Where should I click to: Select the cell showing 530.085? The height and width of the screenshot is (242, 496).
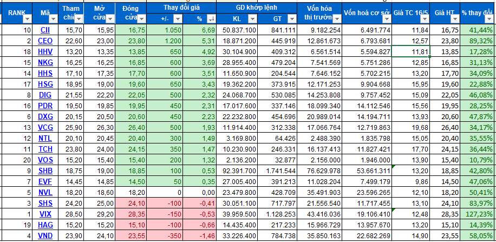point(277,95)
